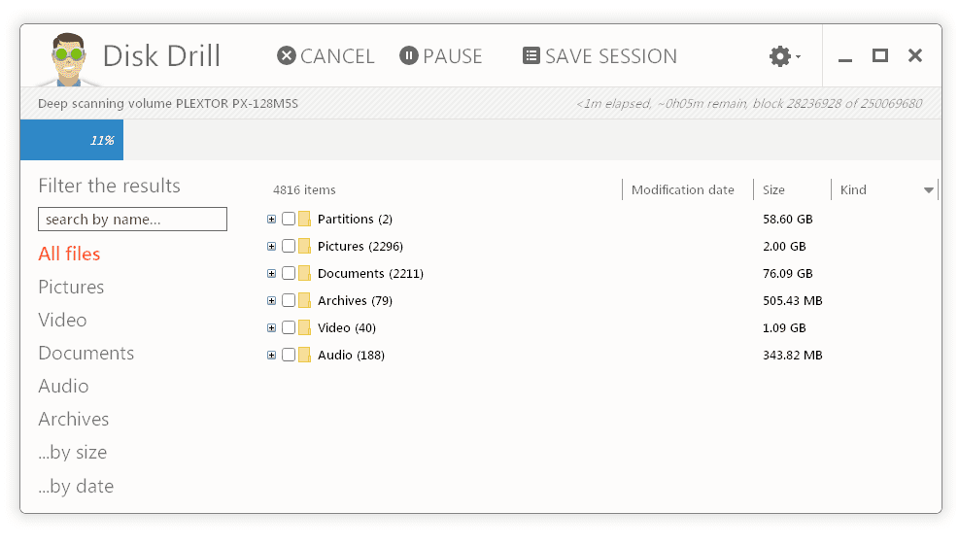Select the All files filter
The image size is (959, 545).
click(x=69, y=254)
